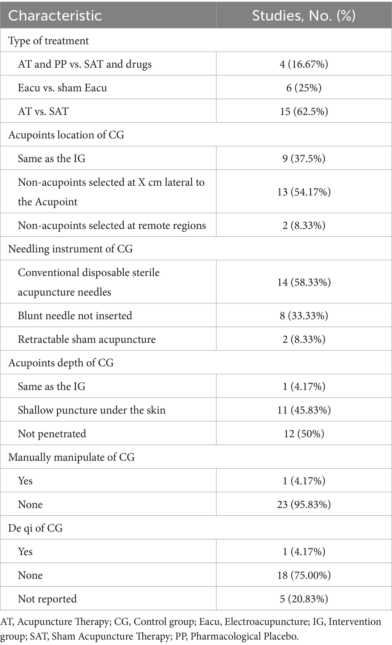Click Retractable sham acupuncture row label
Viewport: 392px width, 645px height.
tap(87, 339)
